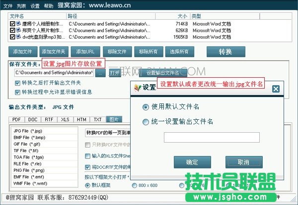Select 使用默认文件名 radio option

(x=146, y=107)
